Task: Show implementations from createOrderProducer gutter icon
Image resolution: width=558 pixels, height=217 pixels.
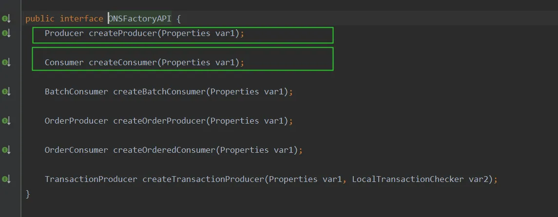Action: pyautogui.click(x=6, y=121)
